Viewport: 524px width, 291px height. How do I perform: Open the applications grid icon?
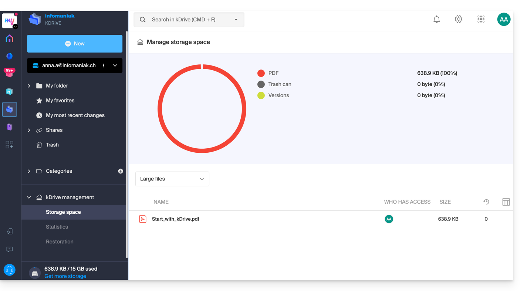(481, 20)
